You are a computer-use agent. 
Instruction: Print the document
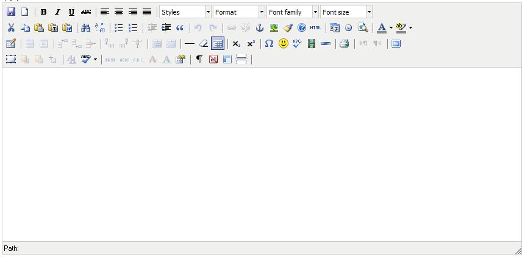344,43
